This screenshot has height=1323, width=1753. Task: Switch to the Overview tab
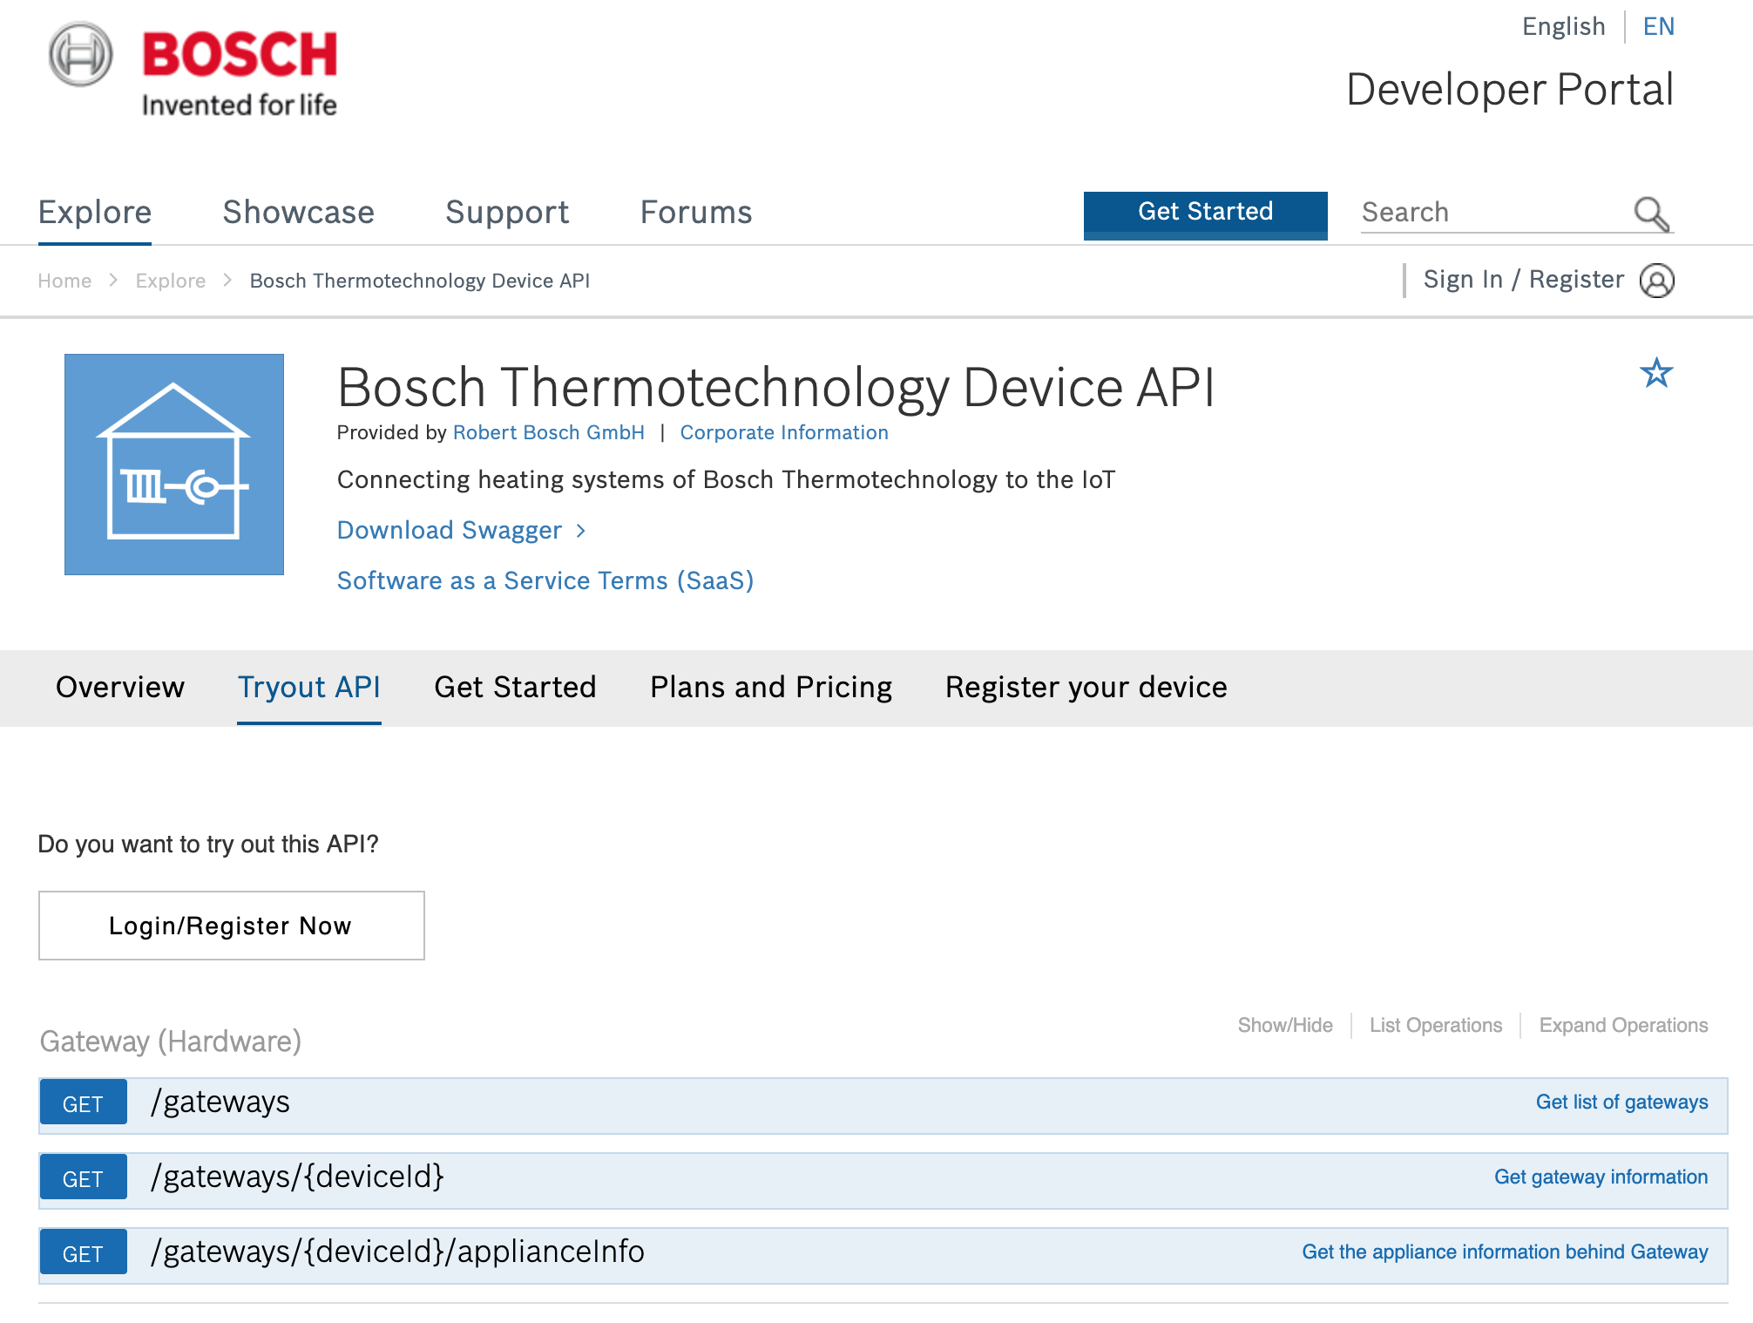(x=120, y=688)
